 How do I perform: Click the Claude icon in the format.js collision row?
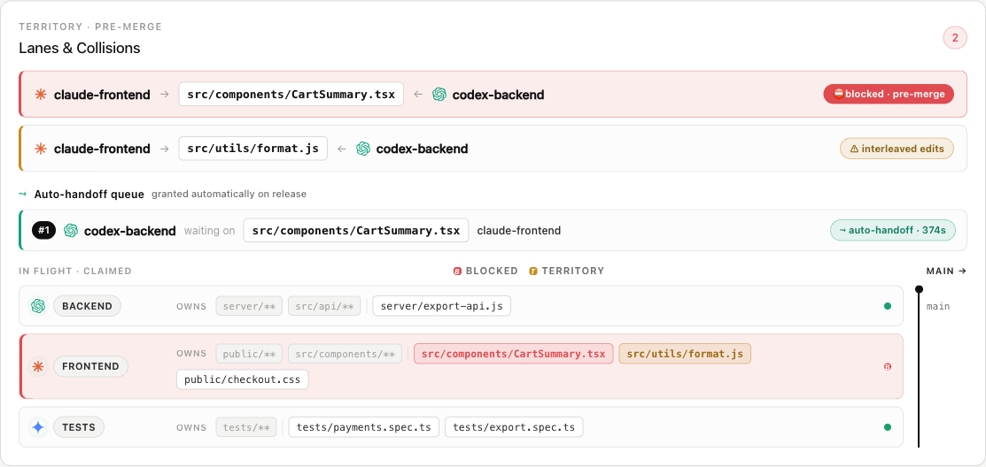[x=41, y=149]
